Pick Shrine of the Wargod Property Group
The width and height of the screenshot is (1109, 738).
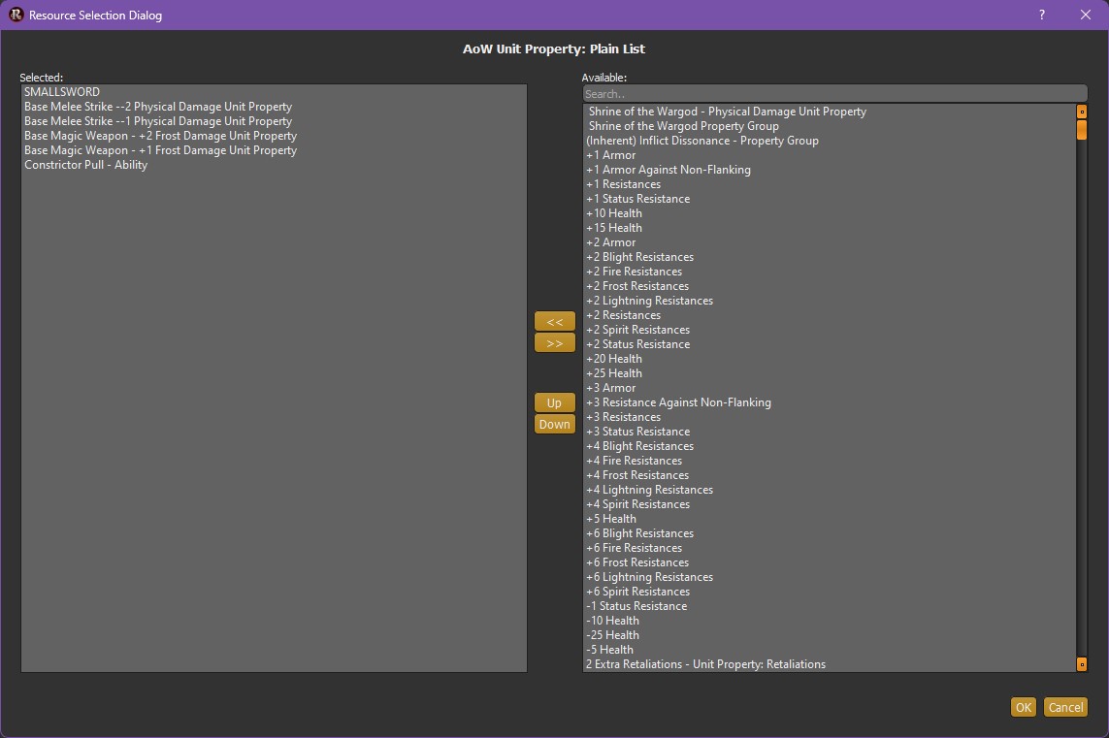click(683, 126)
